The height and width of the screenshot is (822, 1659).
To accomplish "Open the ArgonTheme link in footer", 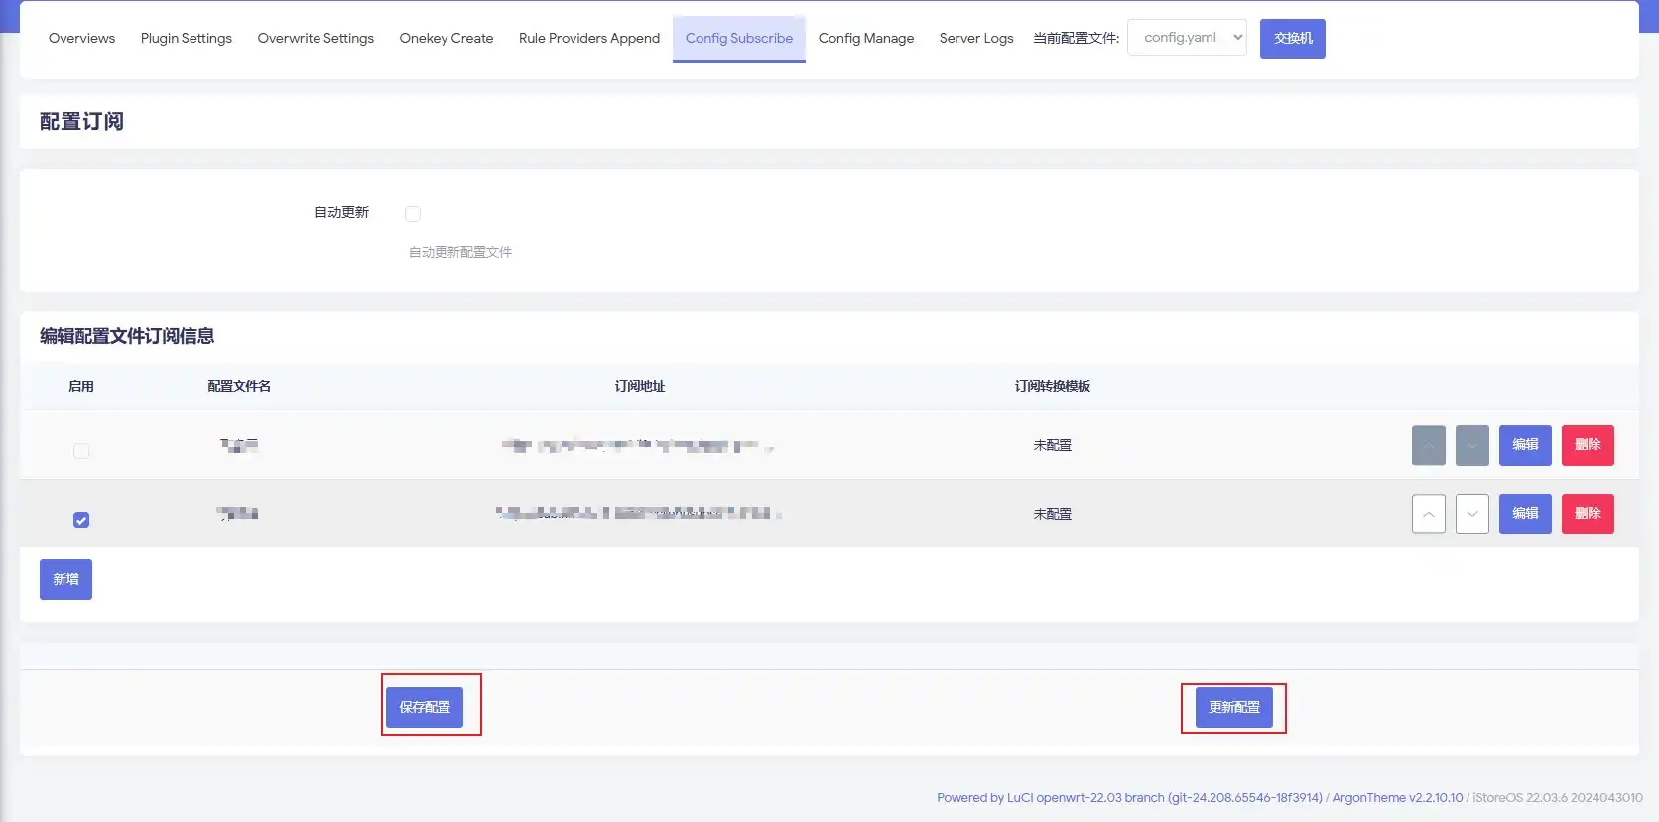I will click(x=1396, y=797).
